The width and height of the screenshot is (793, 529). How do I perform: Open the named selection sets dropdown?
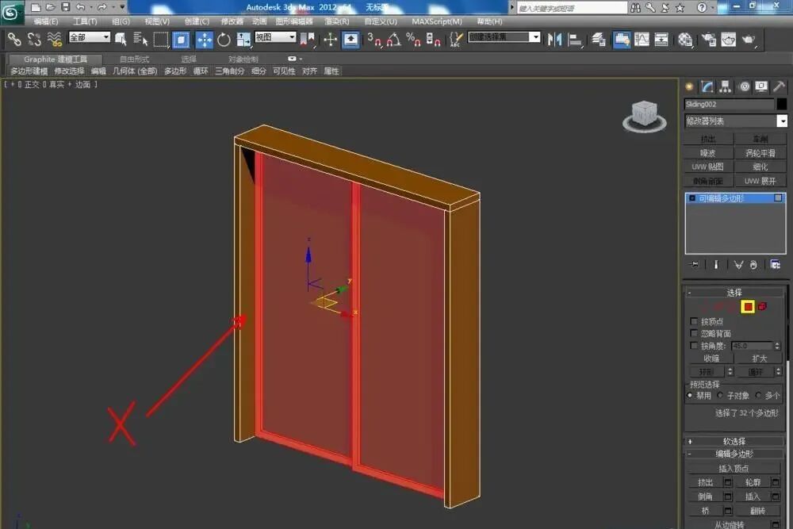click(504, 37)
